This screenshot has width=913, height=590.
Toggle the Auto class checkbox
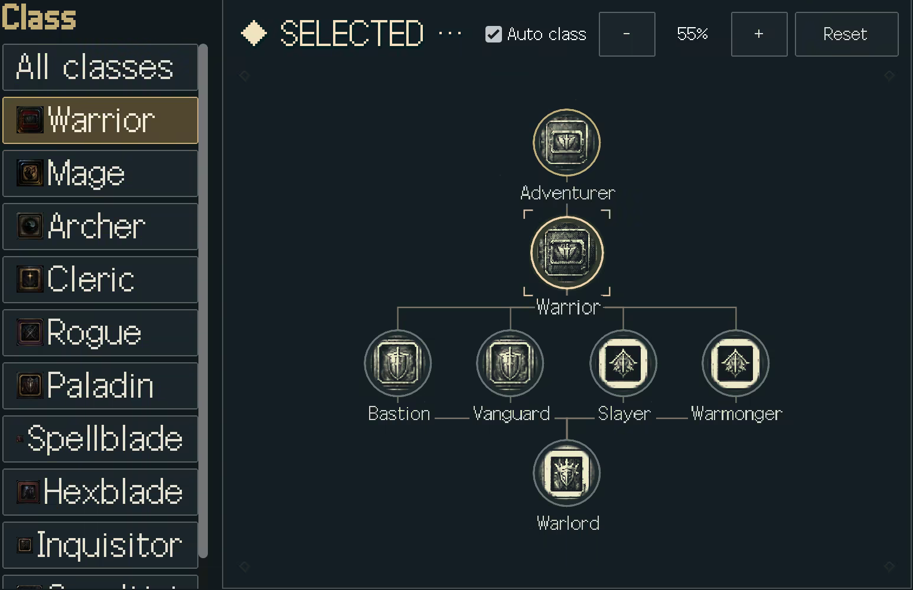tap(494, 34)
